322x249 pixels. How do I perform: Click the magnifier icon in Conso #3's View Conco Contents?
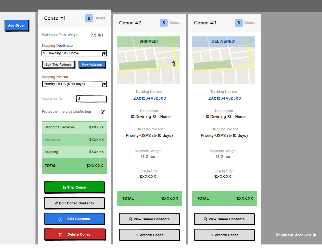(x=205, y=219)
